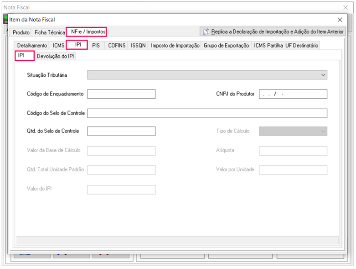Open the Produto tab
Screen dimensions: 356x269
point(21,32)
